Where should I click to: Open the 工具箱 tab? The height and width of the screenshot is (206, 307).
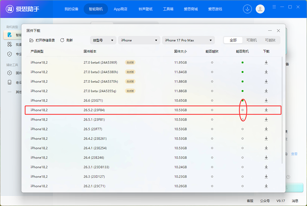tap(168, 9)
